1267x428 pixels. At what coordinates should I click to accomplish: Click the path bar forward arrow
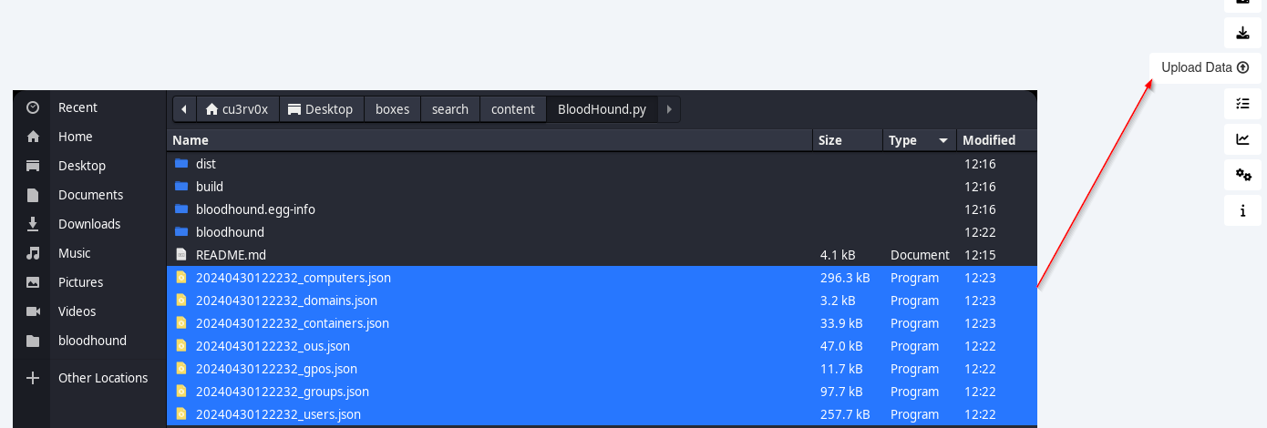[669, 109]
